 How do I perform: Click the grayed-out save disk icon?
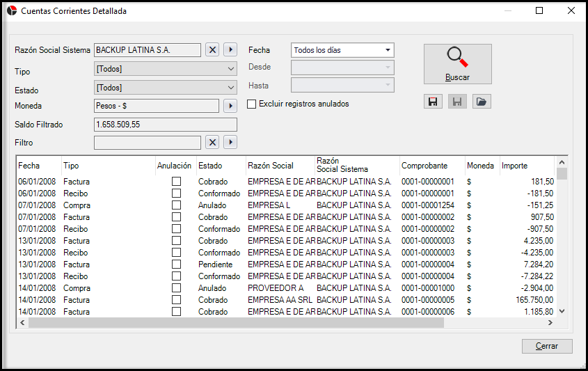tap(457, 102)
